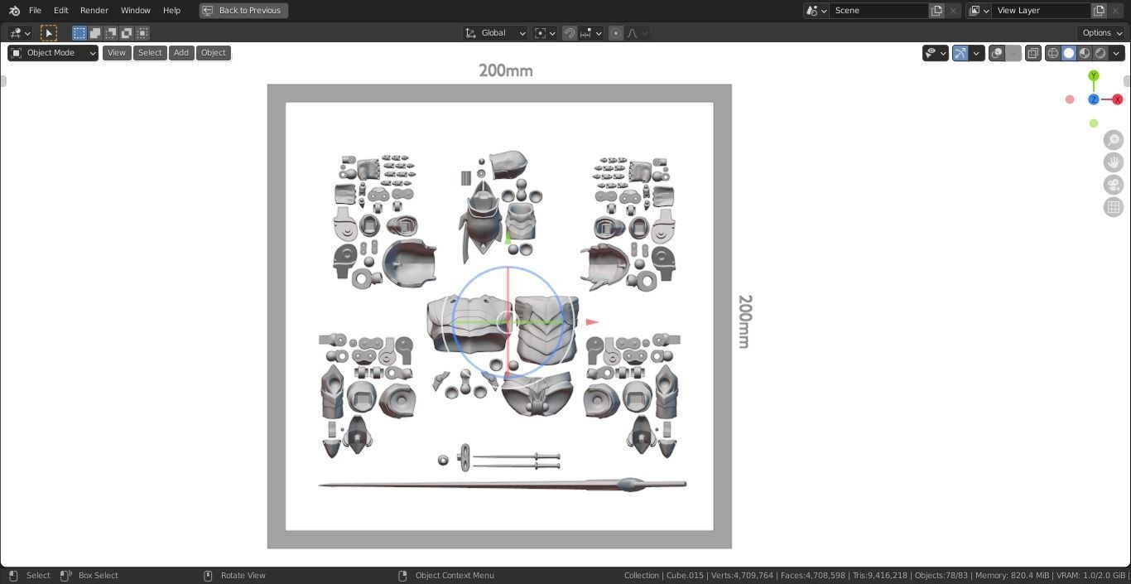
Task: Toggle Show Gizmo
Action: pyautogui.click(x=960, y=53)
